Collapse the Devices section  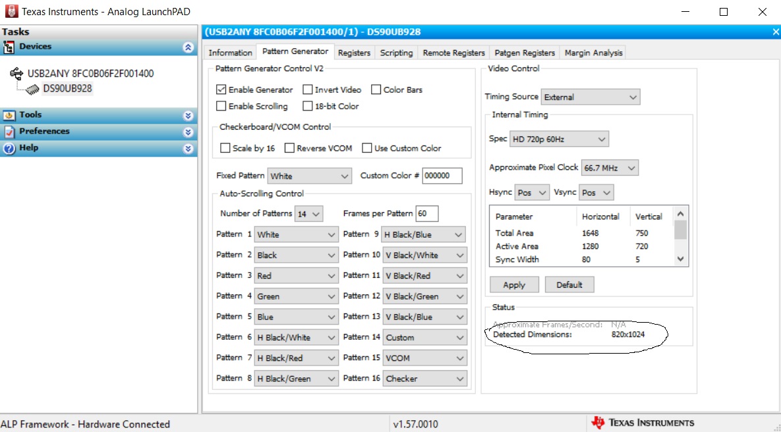[x=188, y=47]
